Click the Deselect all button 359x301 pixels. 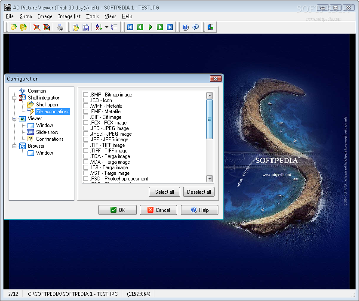[199, 192]
